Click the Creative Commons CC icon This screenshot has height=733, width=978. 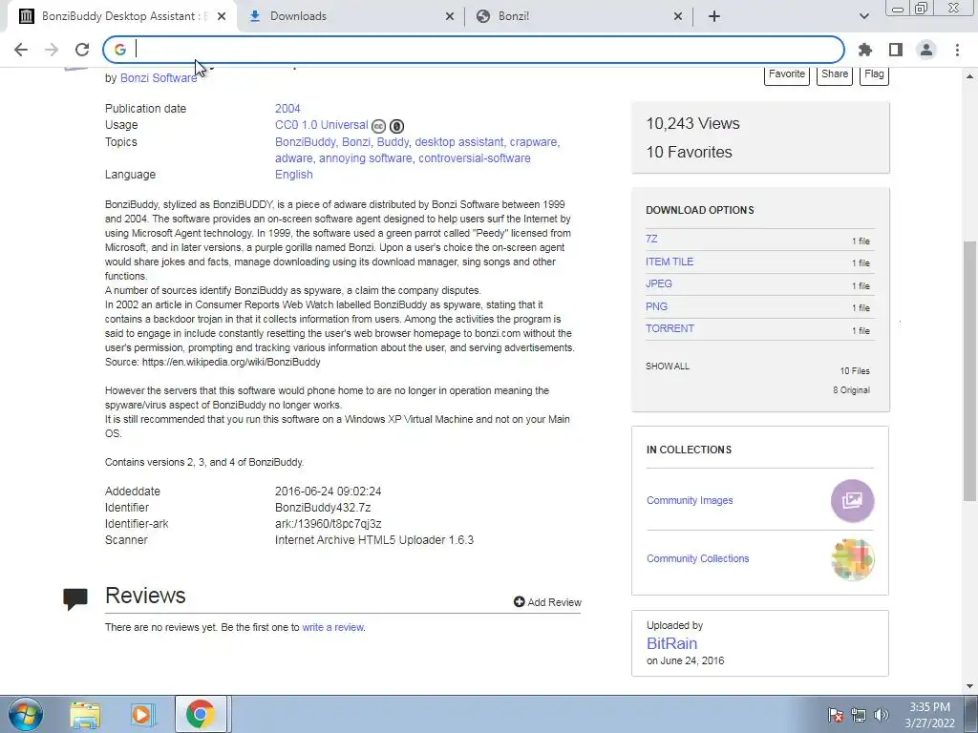coord(378,126)
